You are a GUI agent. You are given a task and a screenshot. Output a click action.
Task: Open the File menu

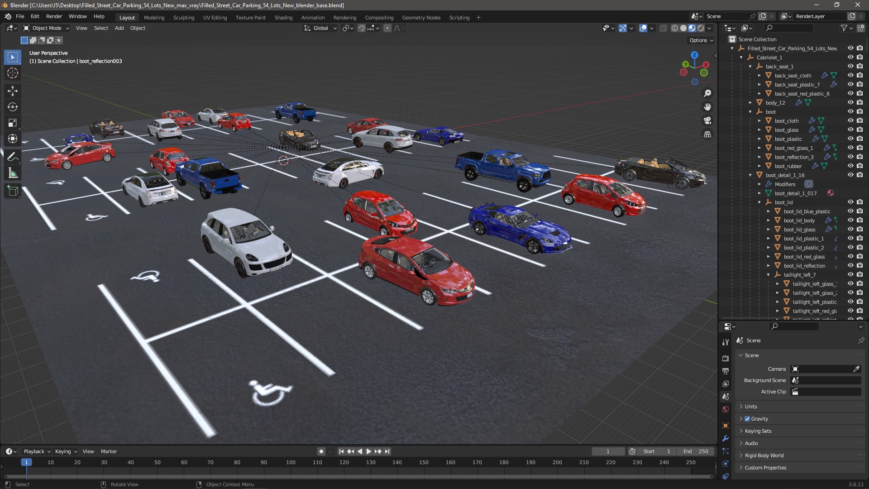click(x=20, y=16)
